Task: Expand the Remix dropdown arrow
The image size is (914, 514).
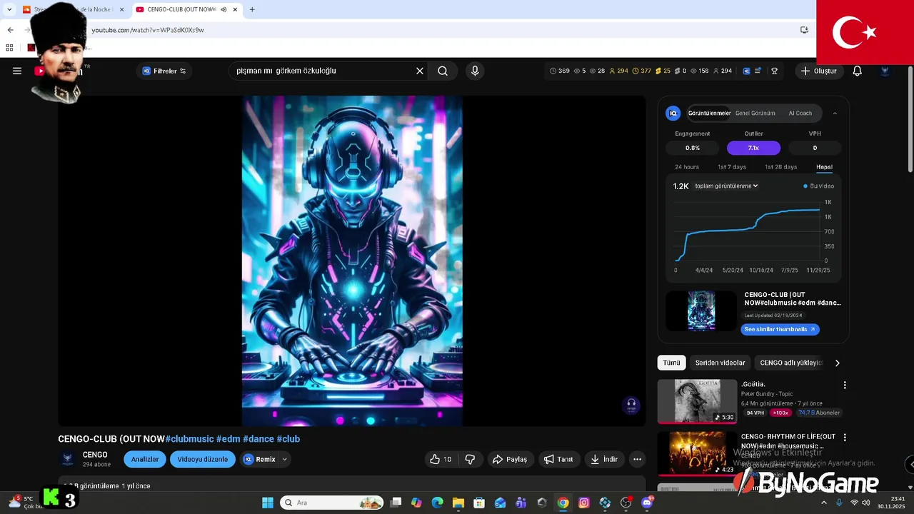Action: click(284, 459)
